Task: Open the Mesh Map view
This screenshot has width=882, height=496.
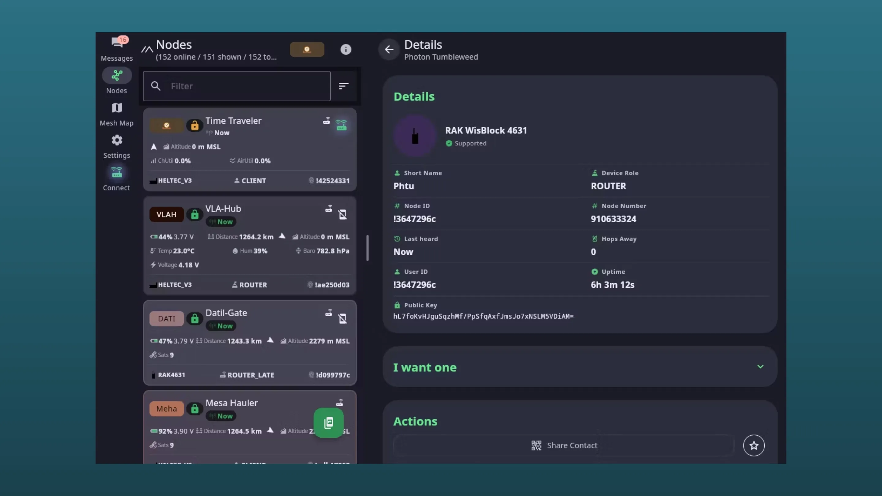Action: coord(117,114)
